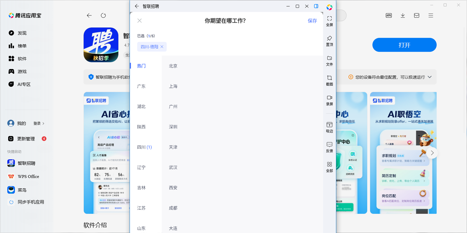Launch WPS Office from quick start list
The height and width of the screenshot is (233, 467).
click(x=23, y=176)
